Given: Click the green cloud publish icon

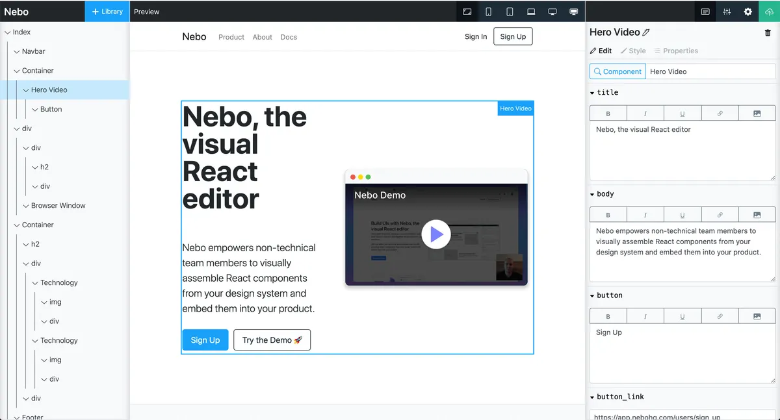Looking at the screenshot, I should coord(770,12).
